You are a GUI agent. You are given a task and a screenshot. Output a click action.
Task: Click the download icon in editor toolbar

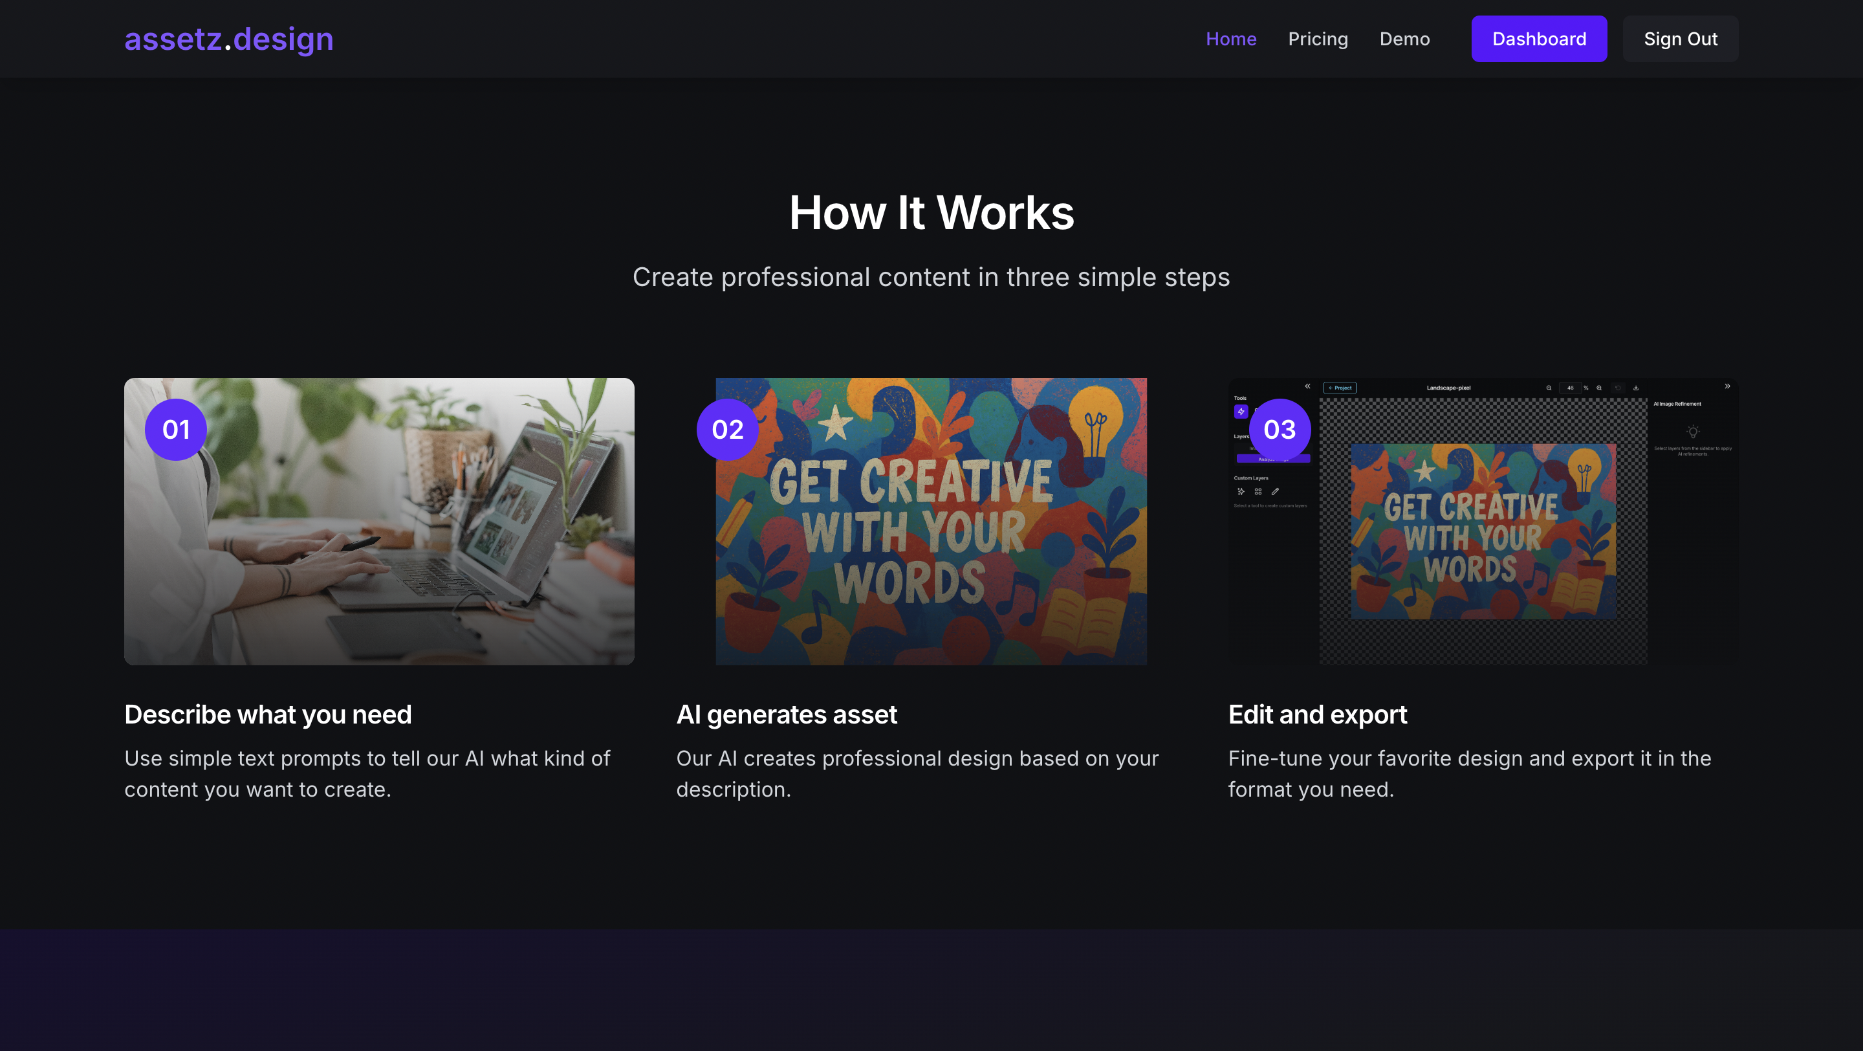(x=1636, y=388)
